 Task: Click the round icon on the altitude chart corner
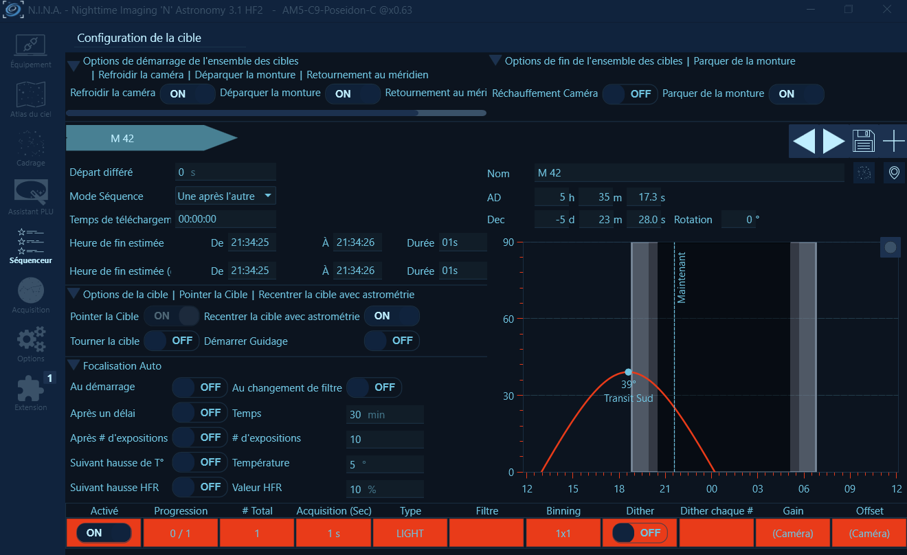tap(891, 247)
